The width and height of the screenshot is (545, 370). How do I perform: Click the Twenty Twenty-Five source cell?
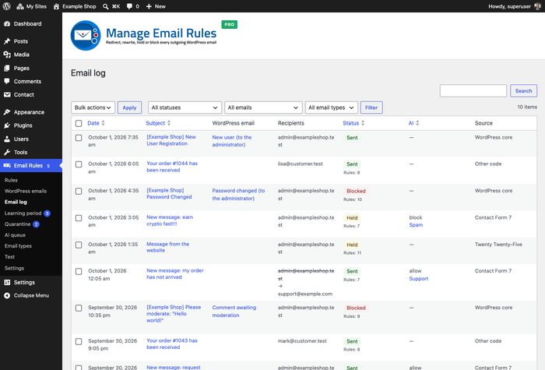[498, 245]
